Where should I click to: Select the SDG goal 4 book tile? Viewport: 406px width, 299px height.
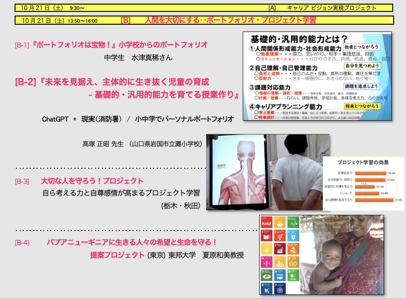pyautogui.click(x=267, y=235)
